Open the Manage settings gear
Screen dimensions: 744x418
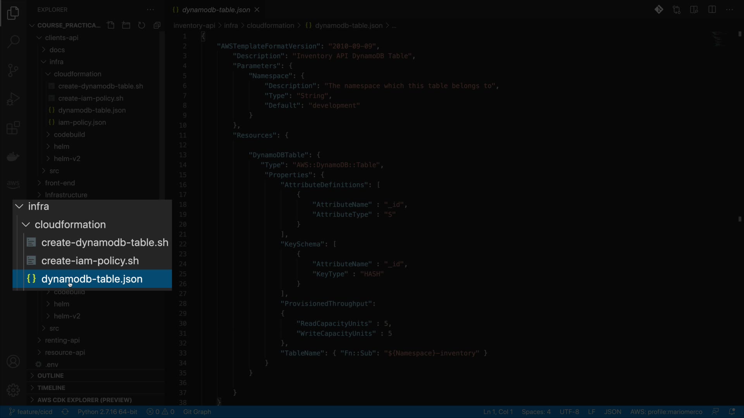(x=13, y=390)
